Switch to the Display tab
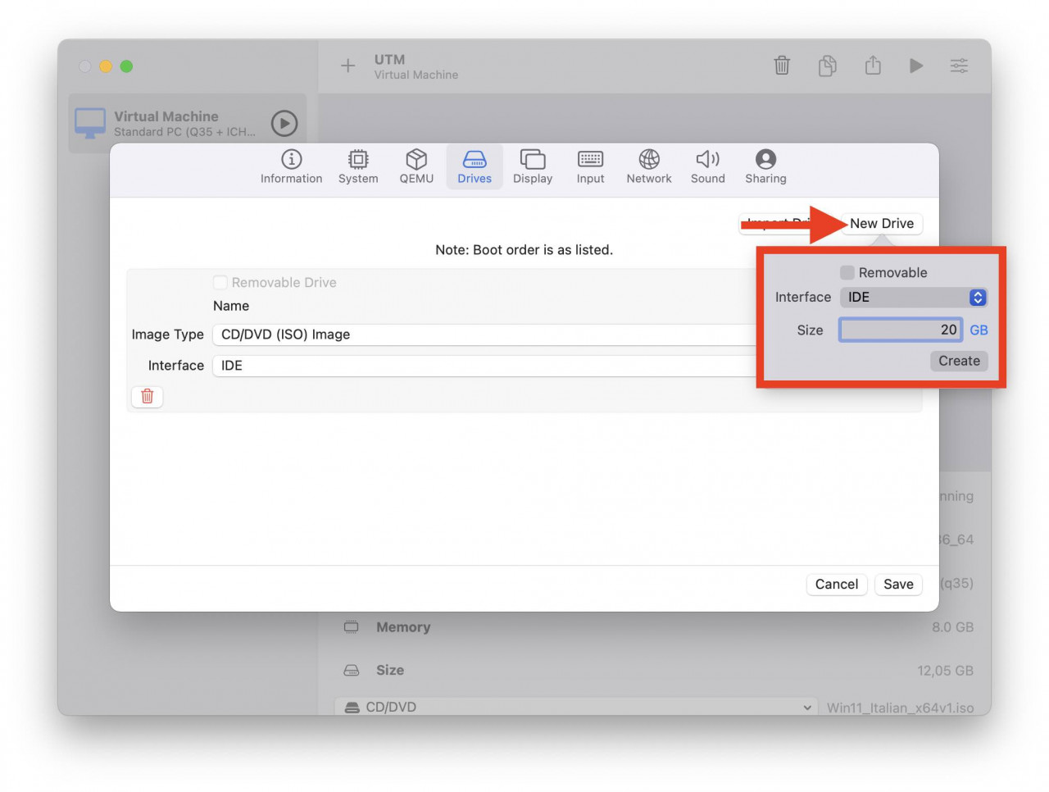 pos(533,166)
